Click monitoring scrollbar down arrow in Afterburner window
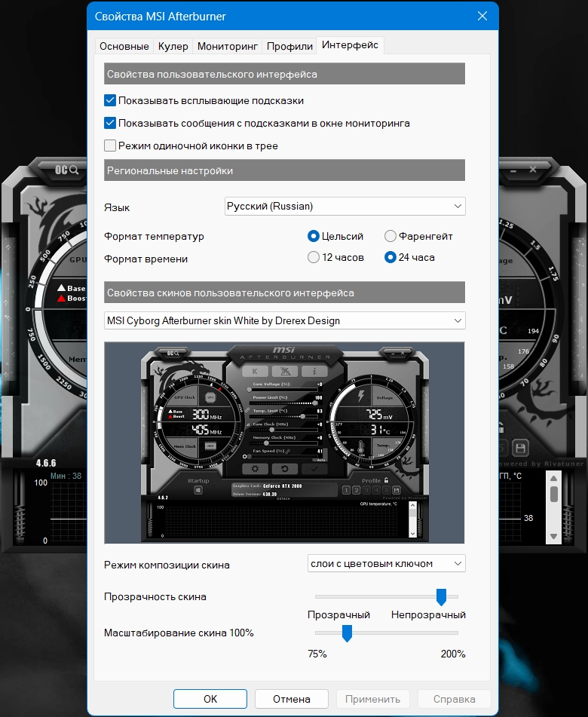588x717 pixels. tap(554, 536)
